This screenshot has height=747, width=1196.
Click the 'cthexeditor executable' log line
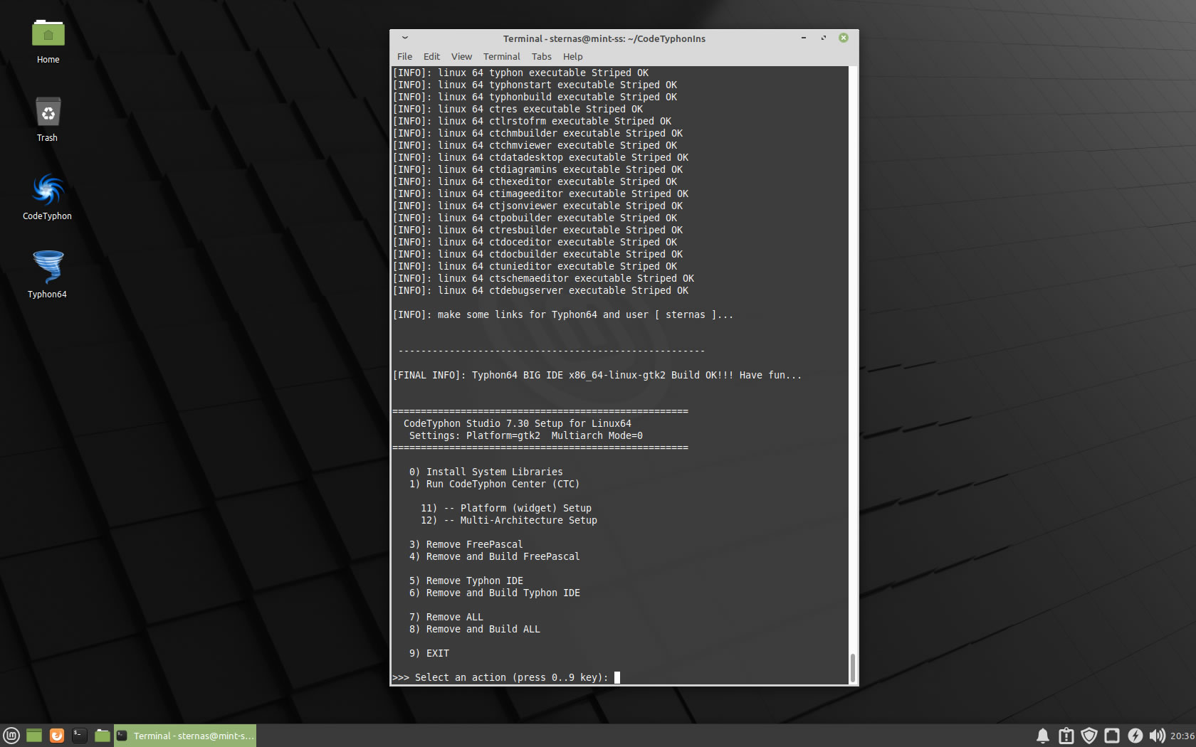point(534,181)
